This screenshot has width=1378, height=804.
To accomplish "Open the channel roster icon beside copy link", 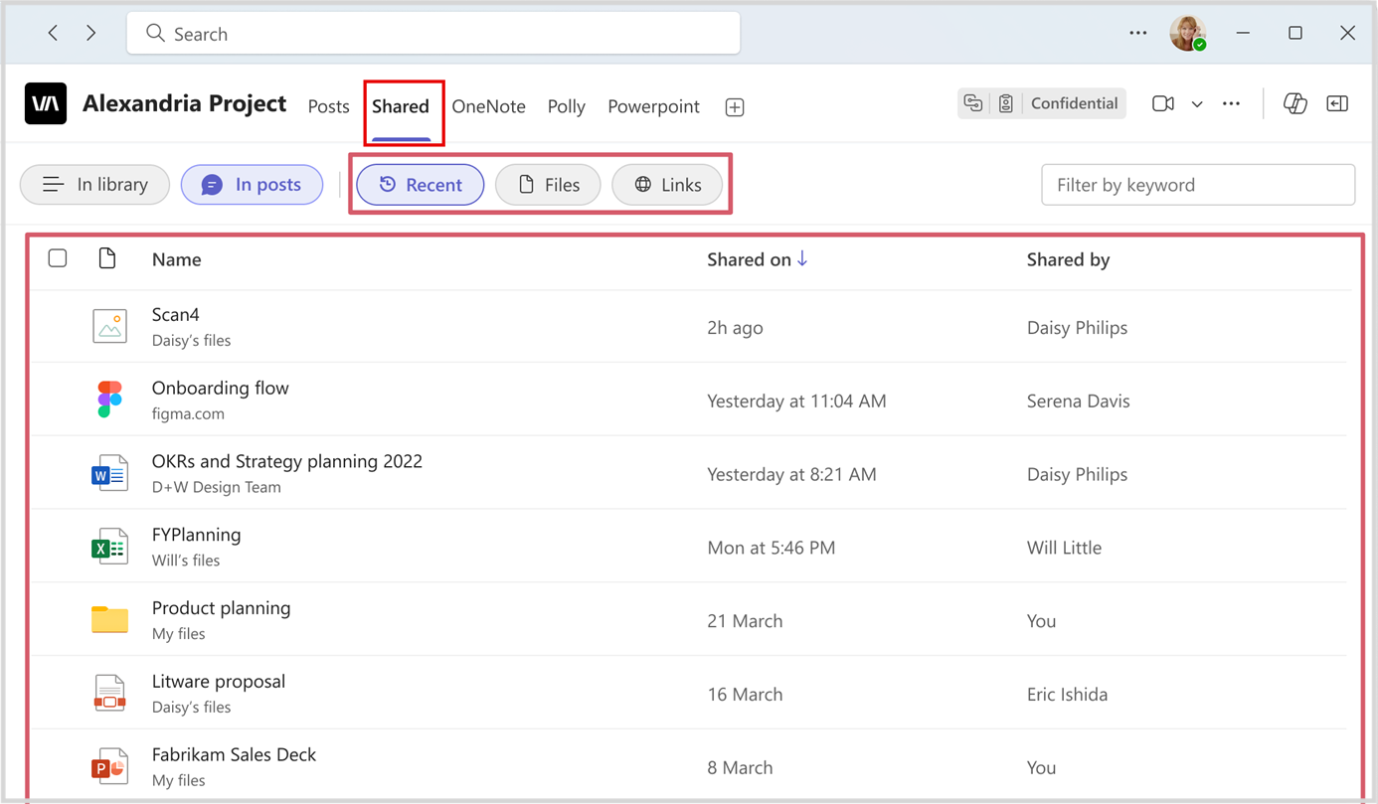I will pyautogui.click(x=1006, y=102).
